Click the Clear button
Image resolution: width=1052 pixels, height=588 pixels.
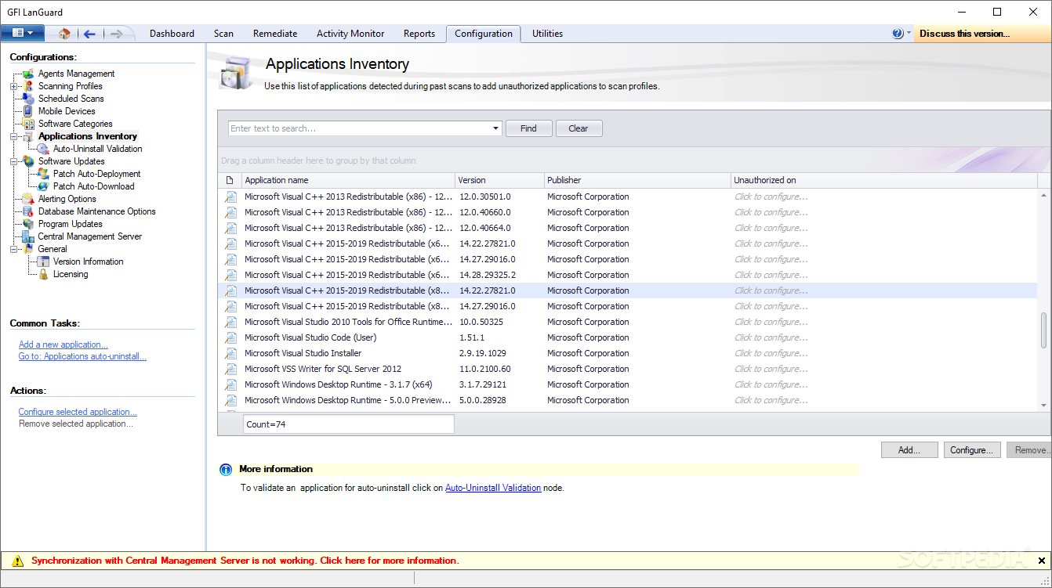coord(579,128)
